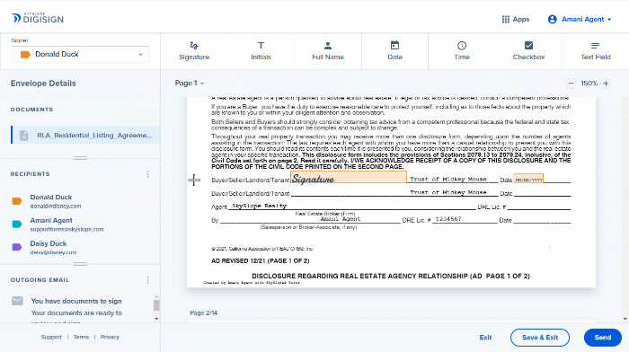This screenshot has height=352, width=629.
Task: Select the Date field tool
Action: 394,51
